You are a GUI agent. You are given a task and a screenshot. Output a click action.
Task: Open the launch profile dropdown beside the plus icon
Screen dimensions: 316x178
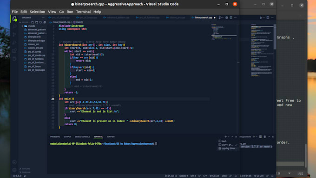click(x=229, y=137)
